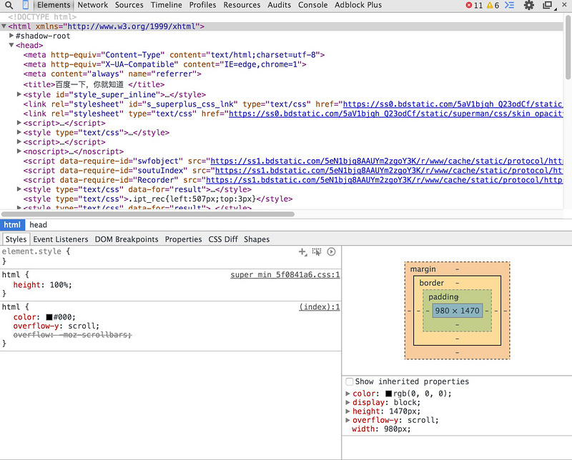Enable Show inherited properties checkbox

click(x=350, y=381)
